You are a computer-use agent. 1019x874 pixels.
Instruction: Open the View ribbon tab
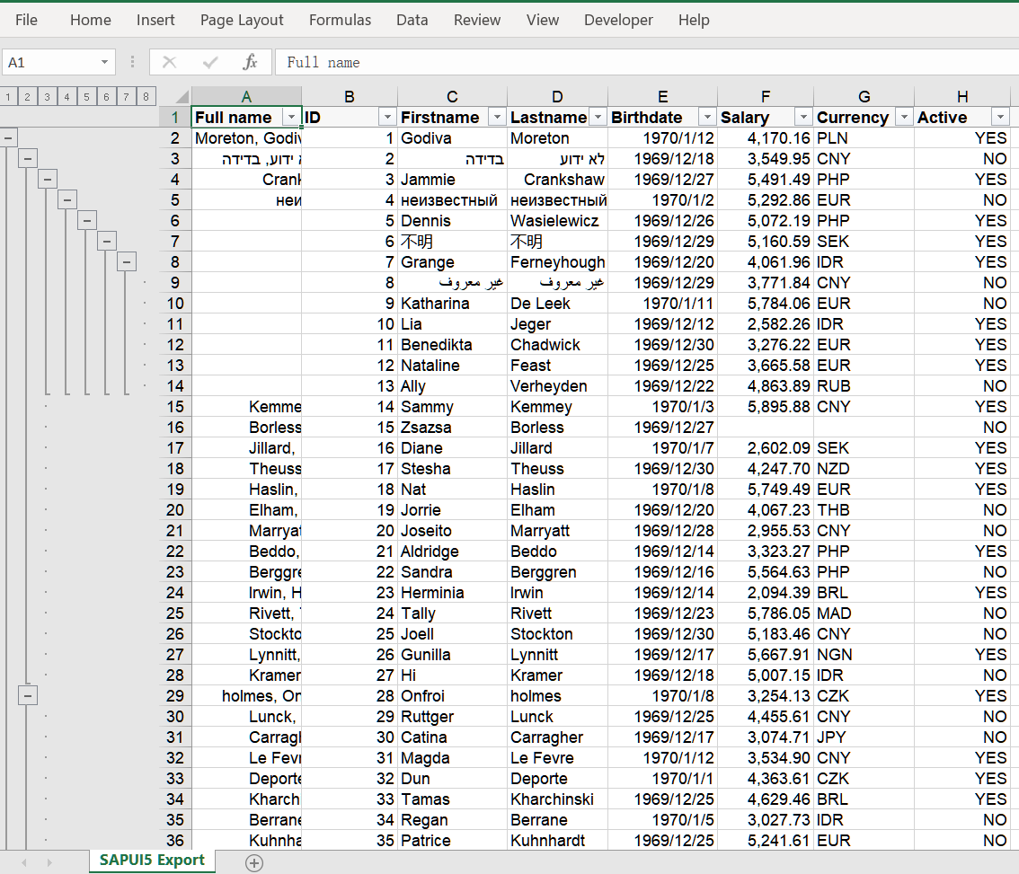[x=543, y=20]
